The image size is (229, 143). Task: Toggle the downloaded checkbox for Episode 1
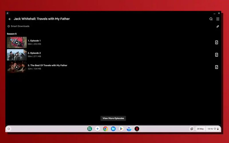(x=217, y=42)
